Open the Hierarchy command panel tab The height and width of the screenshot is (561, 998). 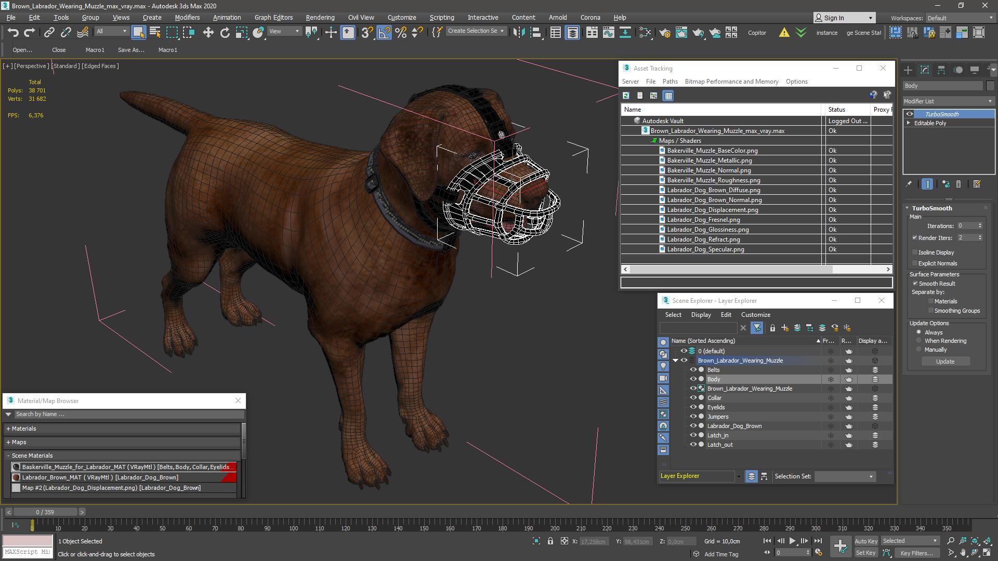point(941,70)
